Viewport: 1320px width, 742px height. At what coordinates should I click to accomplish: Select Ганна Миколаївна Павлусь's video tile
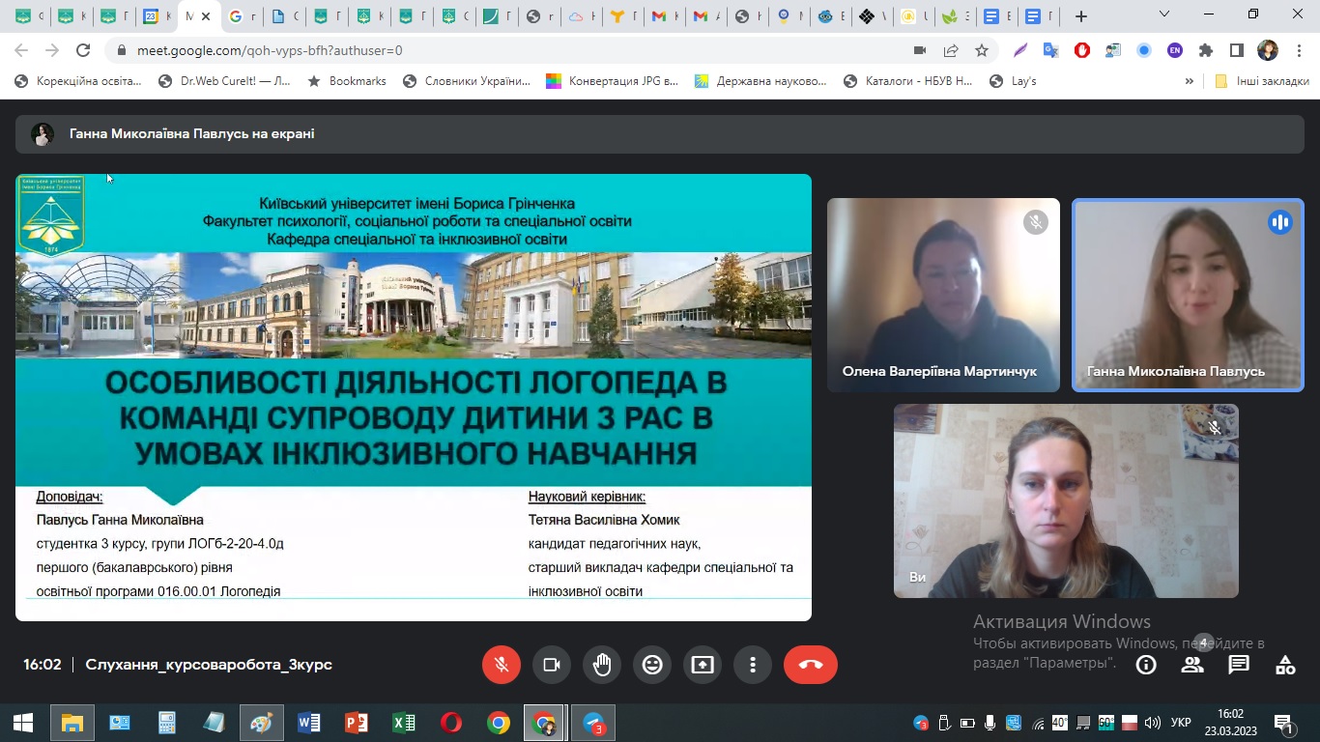tap(1188, 295)
